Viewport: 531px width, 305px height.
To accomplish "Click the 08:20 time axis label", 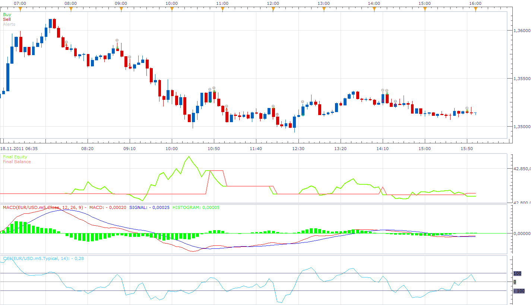I will click(87, 148).
